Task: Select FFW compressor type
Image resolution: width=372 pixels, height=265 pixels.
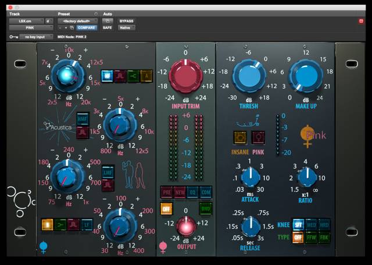Action: click(x=312, y=237)
